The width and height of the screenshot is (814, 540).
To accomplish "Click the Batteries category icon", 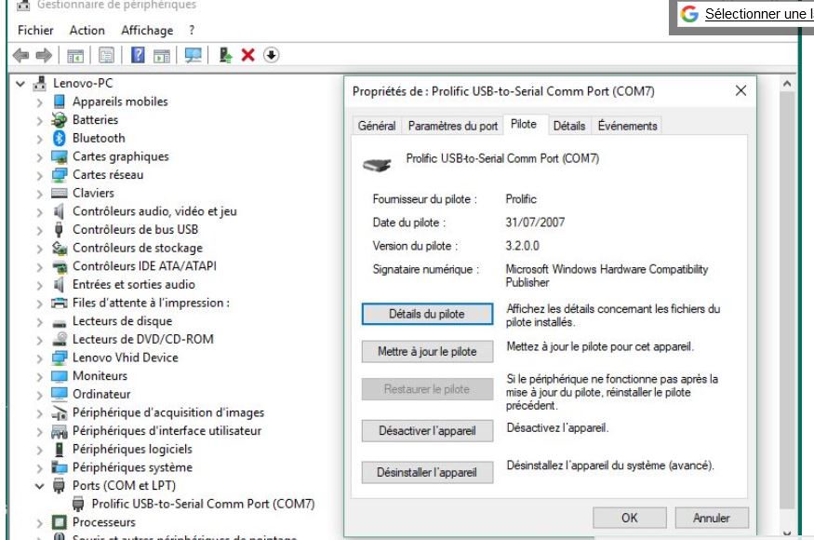I will click(x=60, y=119).
